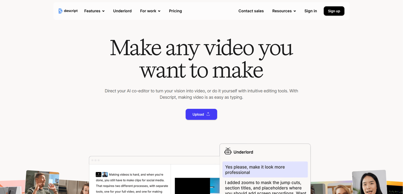Click the window dots in the editor mockup
The height and width of the screenshot is (194, 403).
[x=95, y=160]
